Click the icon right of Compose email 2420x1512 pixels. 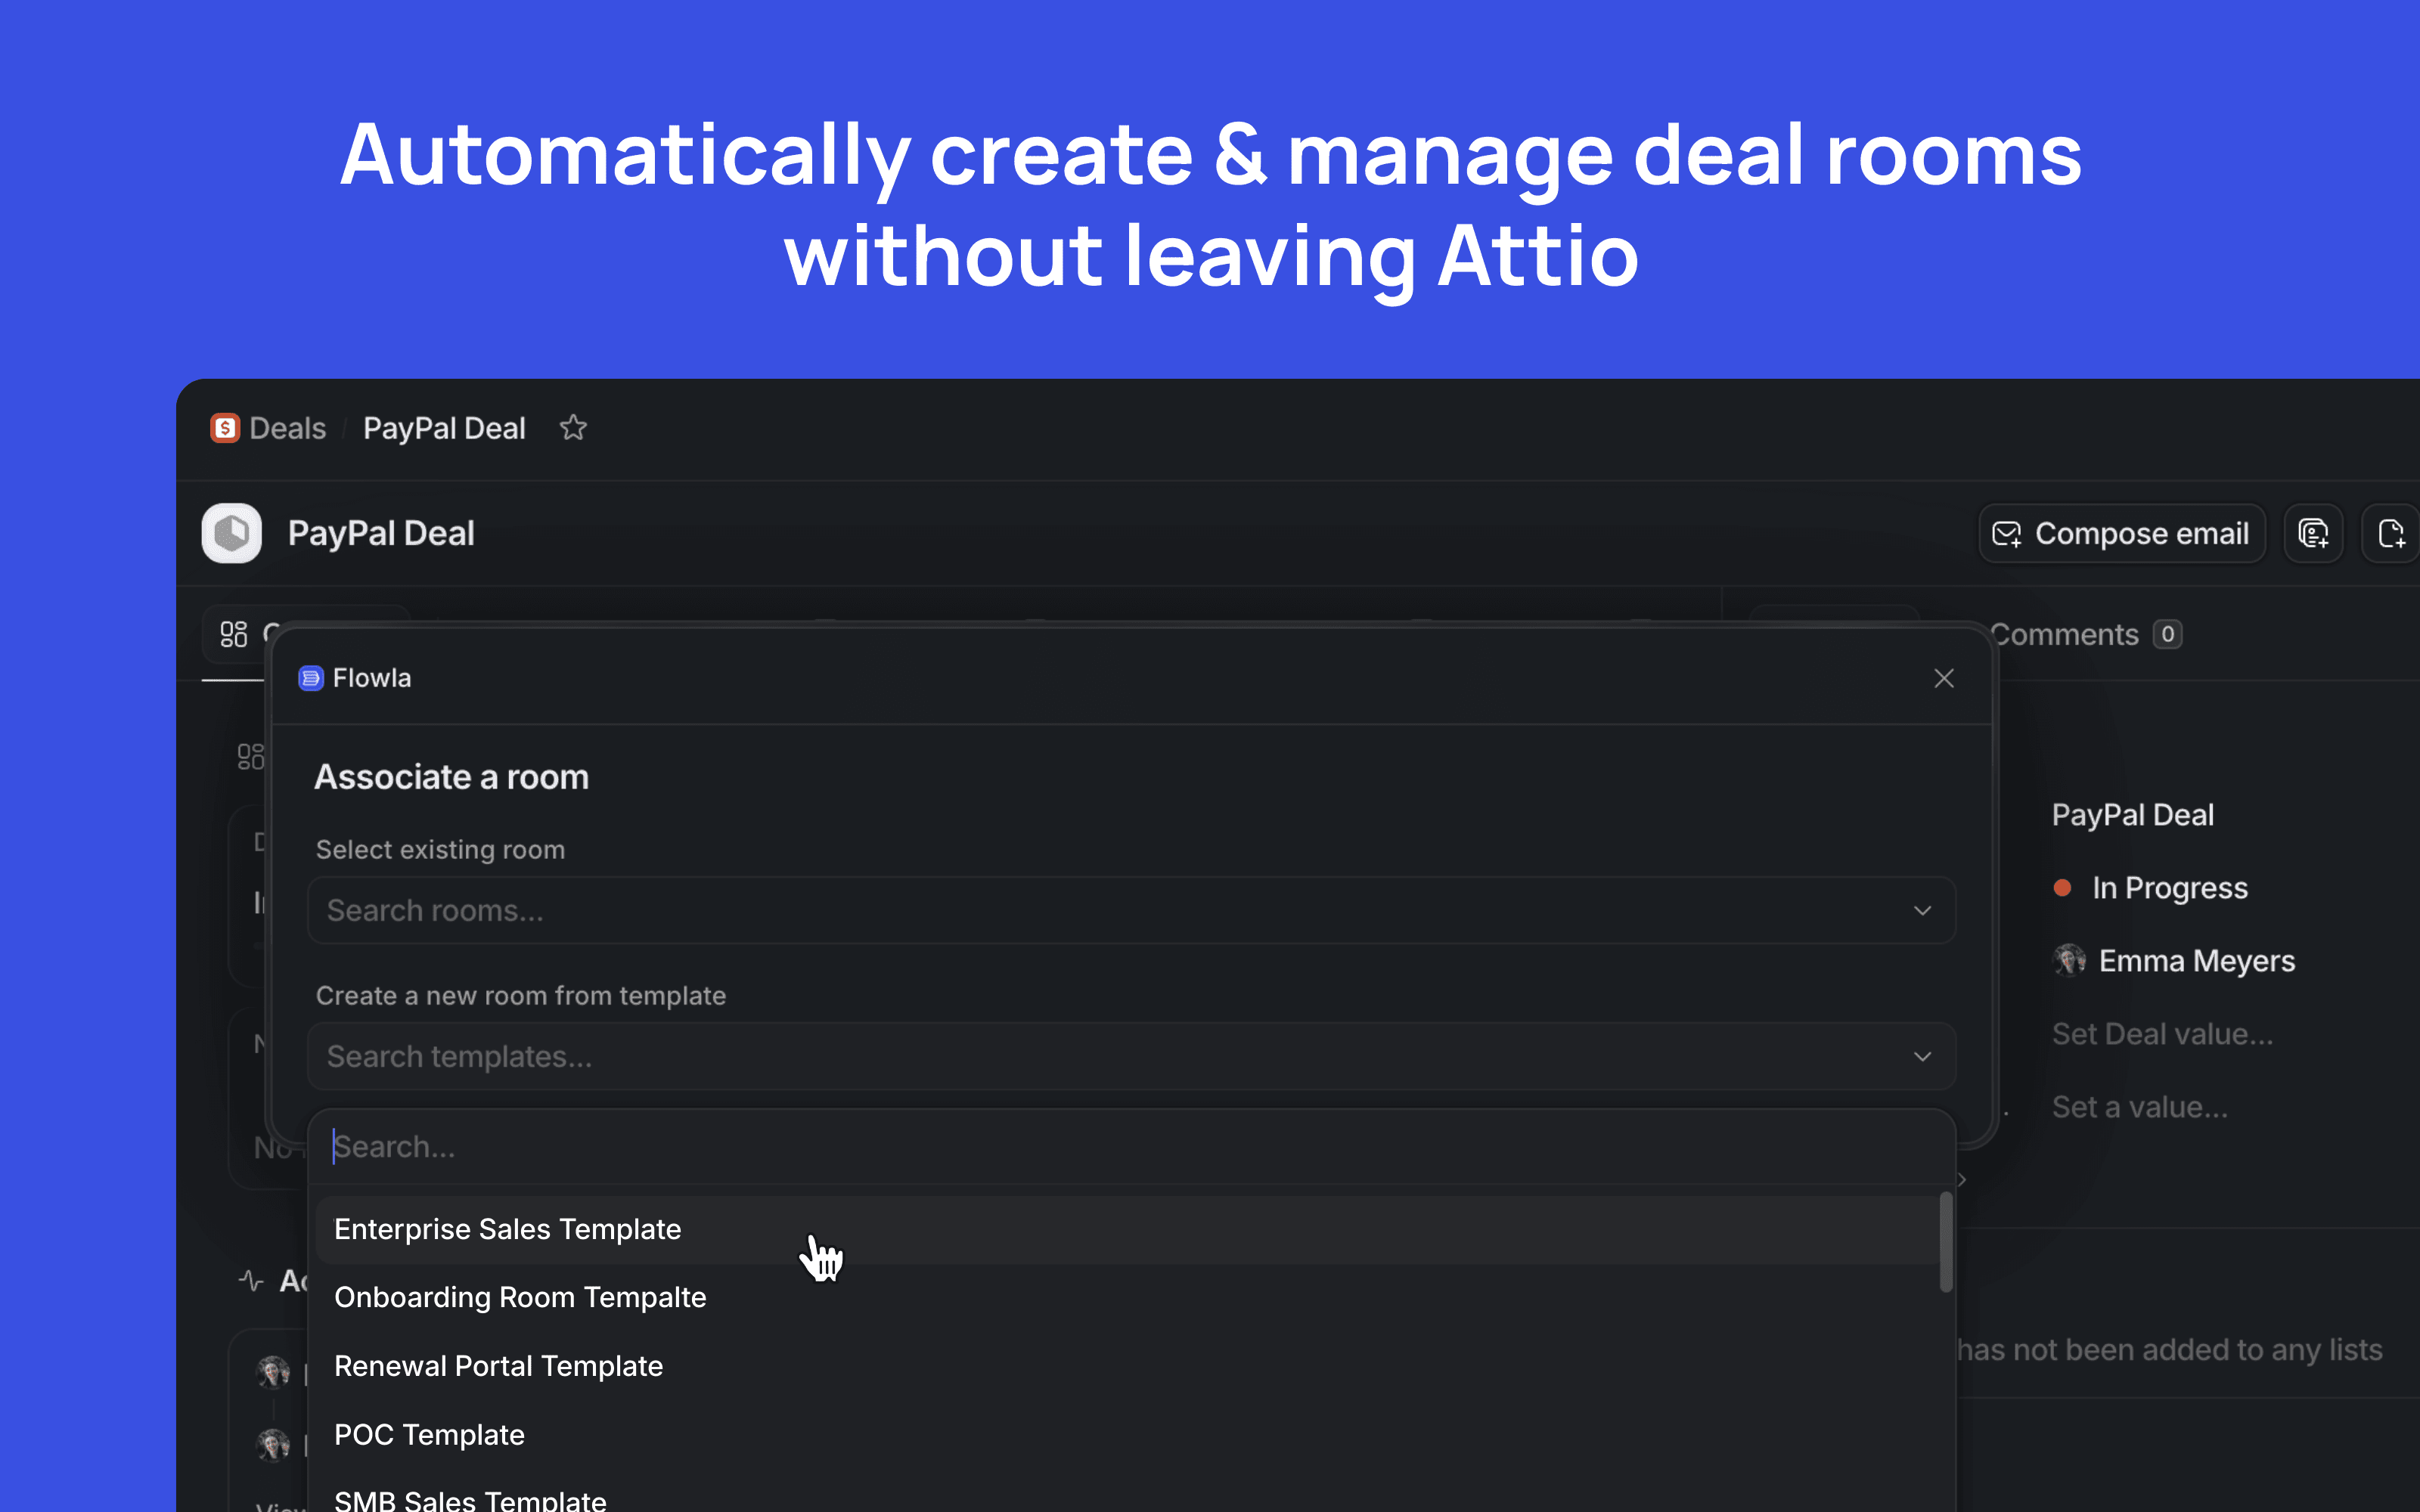[x=2313, y=534]
